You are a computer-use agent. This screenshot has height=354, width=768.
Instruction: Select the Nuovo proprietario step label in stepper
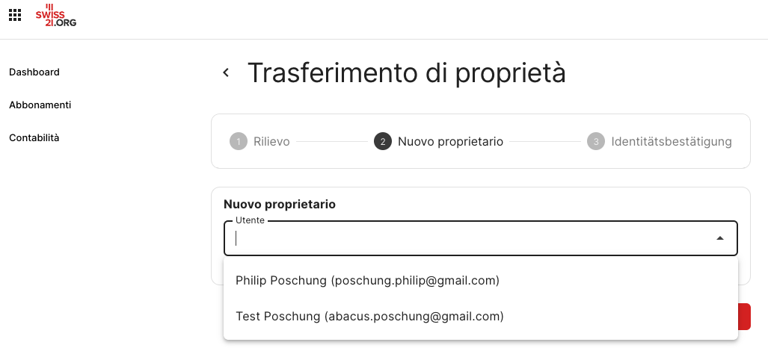pyautogui.click(x=450, y=141)
